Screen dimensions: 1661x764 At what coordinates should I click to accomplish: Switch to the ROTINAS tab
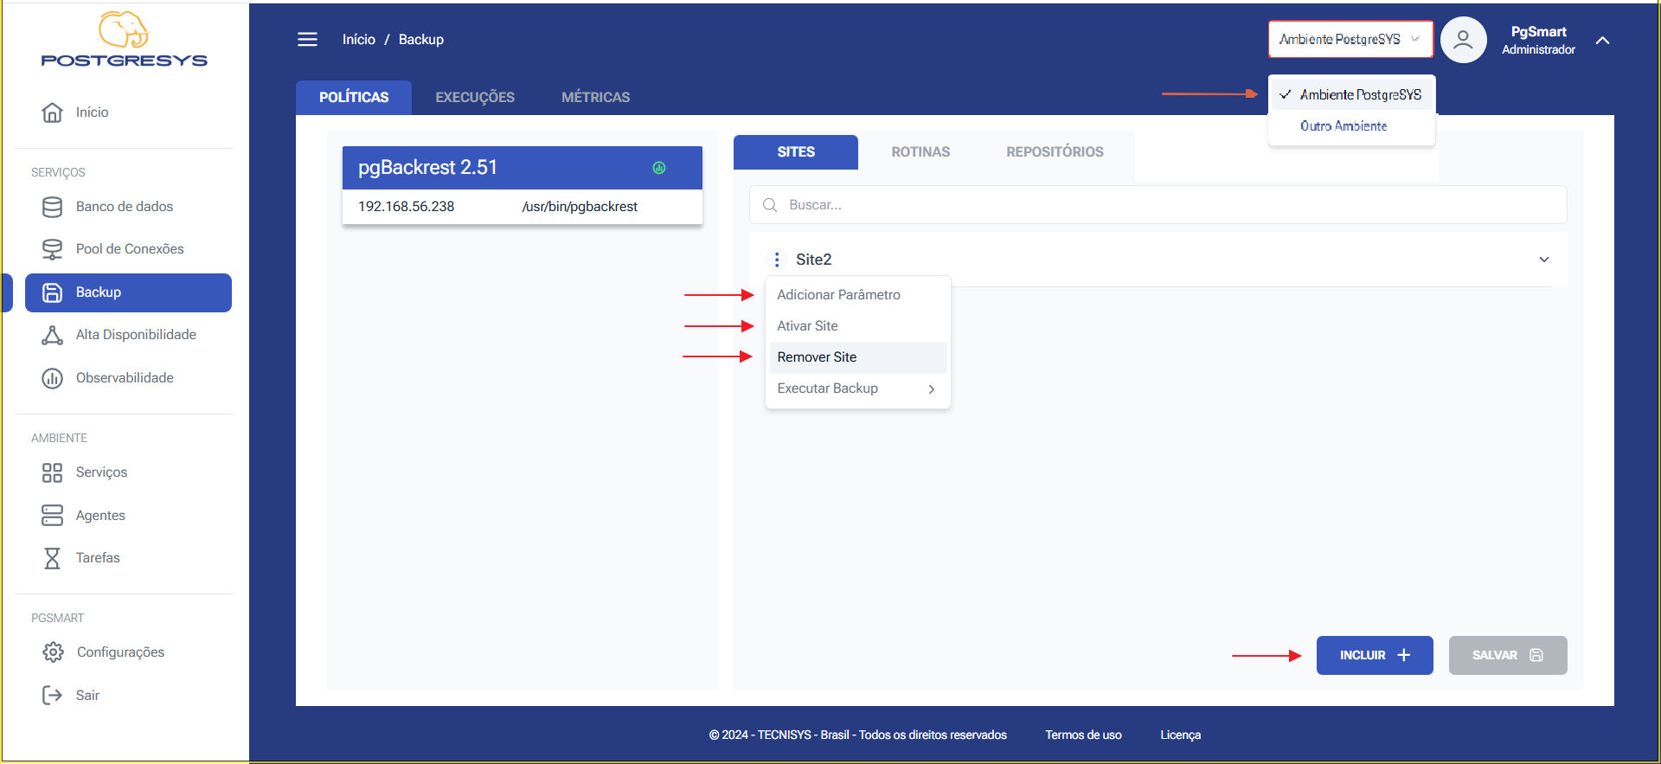(920, 152)
